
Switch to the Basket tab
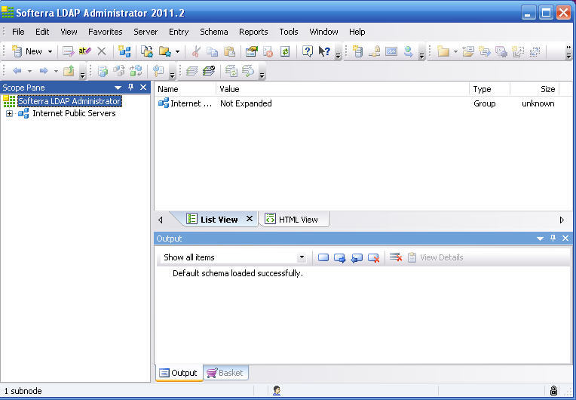(x=226, y=373)
